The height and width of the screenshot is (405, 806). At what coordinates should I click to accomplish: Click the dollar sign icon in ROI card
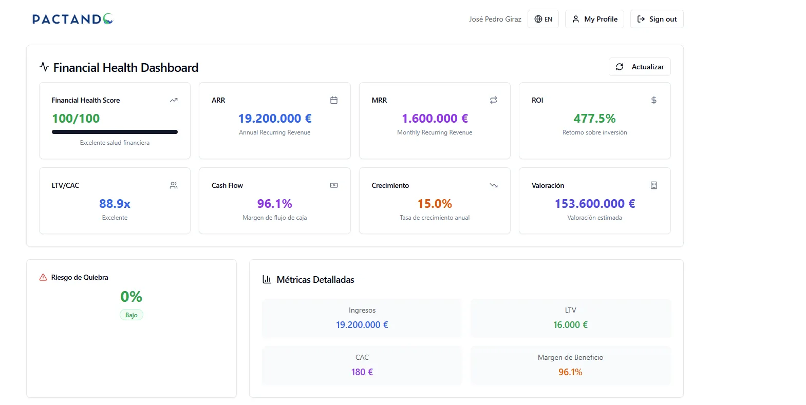(653, 100)
